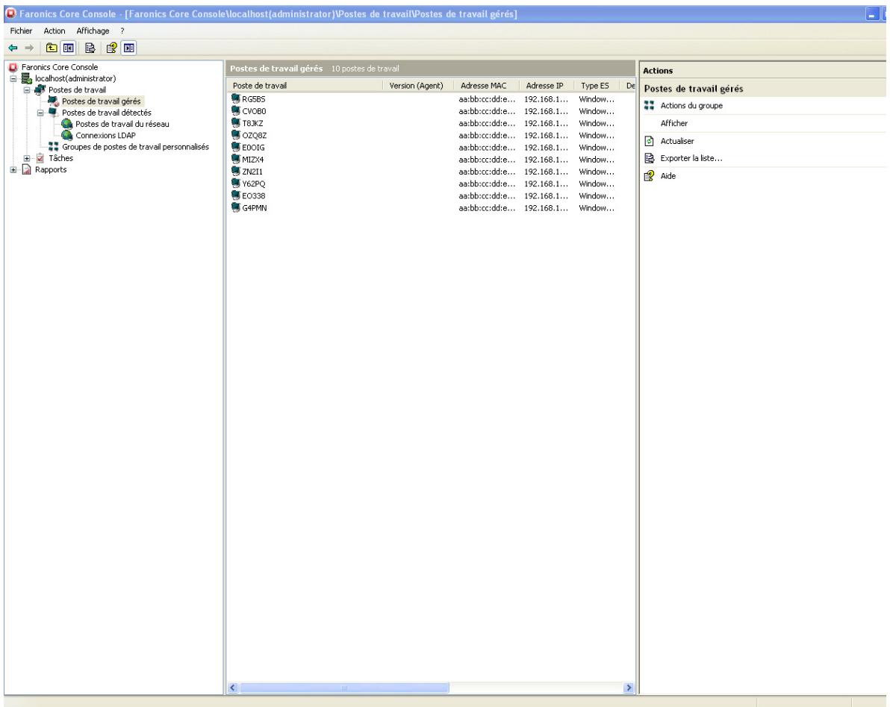
Task: Click the Back navigation arrow
Action: click(13, 46)
